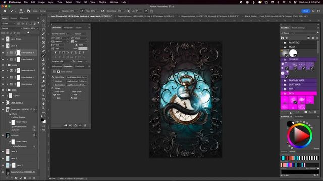This screenshot has height=181, width=323.
Task: Select the Eyedropper tool
Action: click(43, 47)
